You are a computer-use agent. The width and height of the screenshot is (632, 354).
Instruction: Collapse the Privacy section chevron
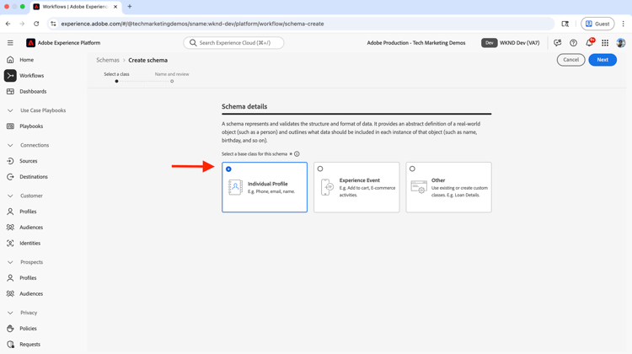pos(10,313)
